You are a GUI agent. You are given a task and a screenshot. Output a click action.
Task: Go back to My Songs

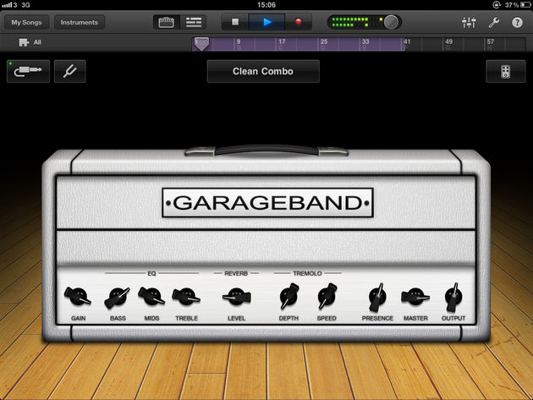pyautogui.click(x=27, y=22)
